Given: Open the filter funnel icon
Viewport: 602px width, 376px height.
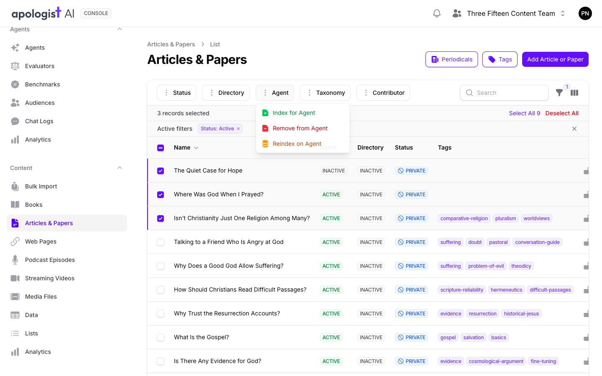Looking at the screenshot, I should tap(559, 93).
